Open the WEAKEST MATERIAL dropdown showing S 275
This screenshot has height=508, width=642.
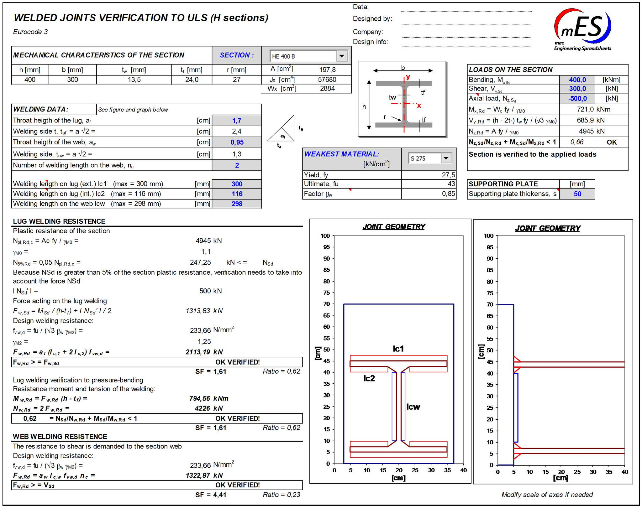tap(445, 158)
